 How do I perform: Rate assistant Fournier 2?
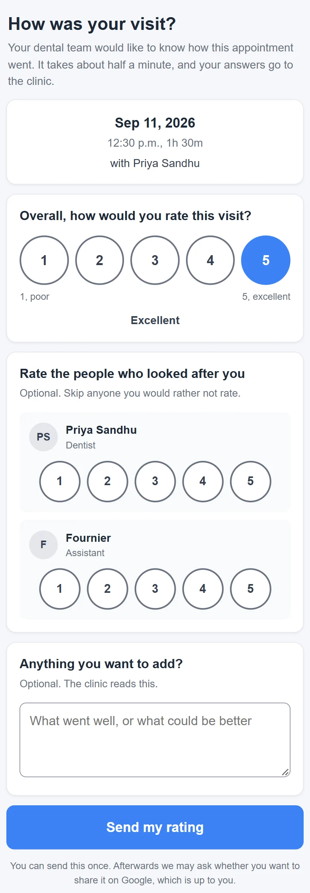[107, 589]
